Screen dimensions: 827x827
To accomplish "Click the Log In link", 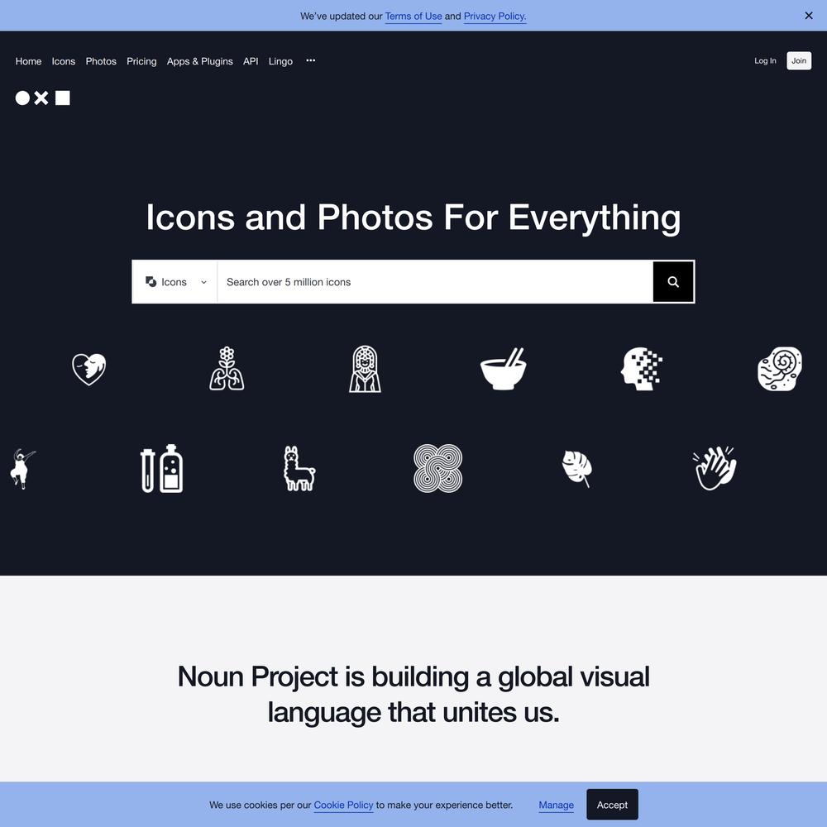I will (765, 60).
